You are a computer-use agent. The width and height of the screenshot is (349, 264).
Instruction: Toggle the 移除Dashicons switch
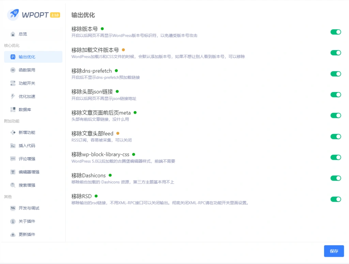[x=336, y=178]
